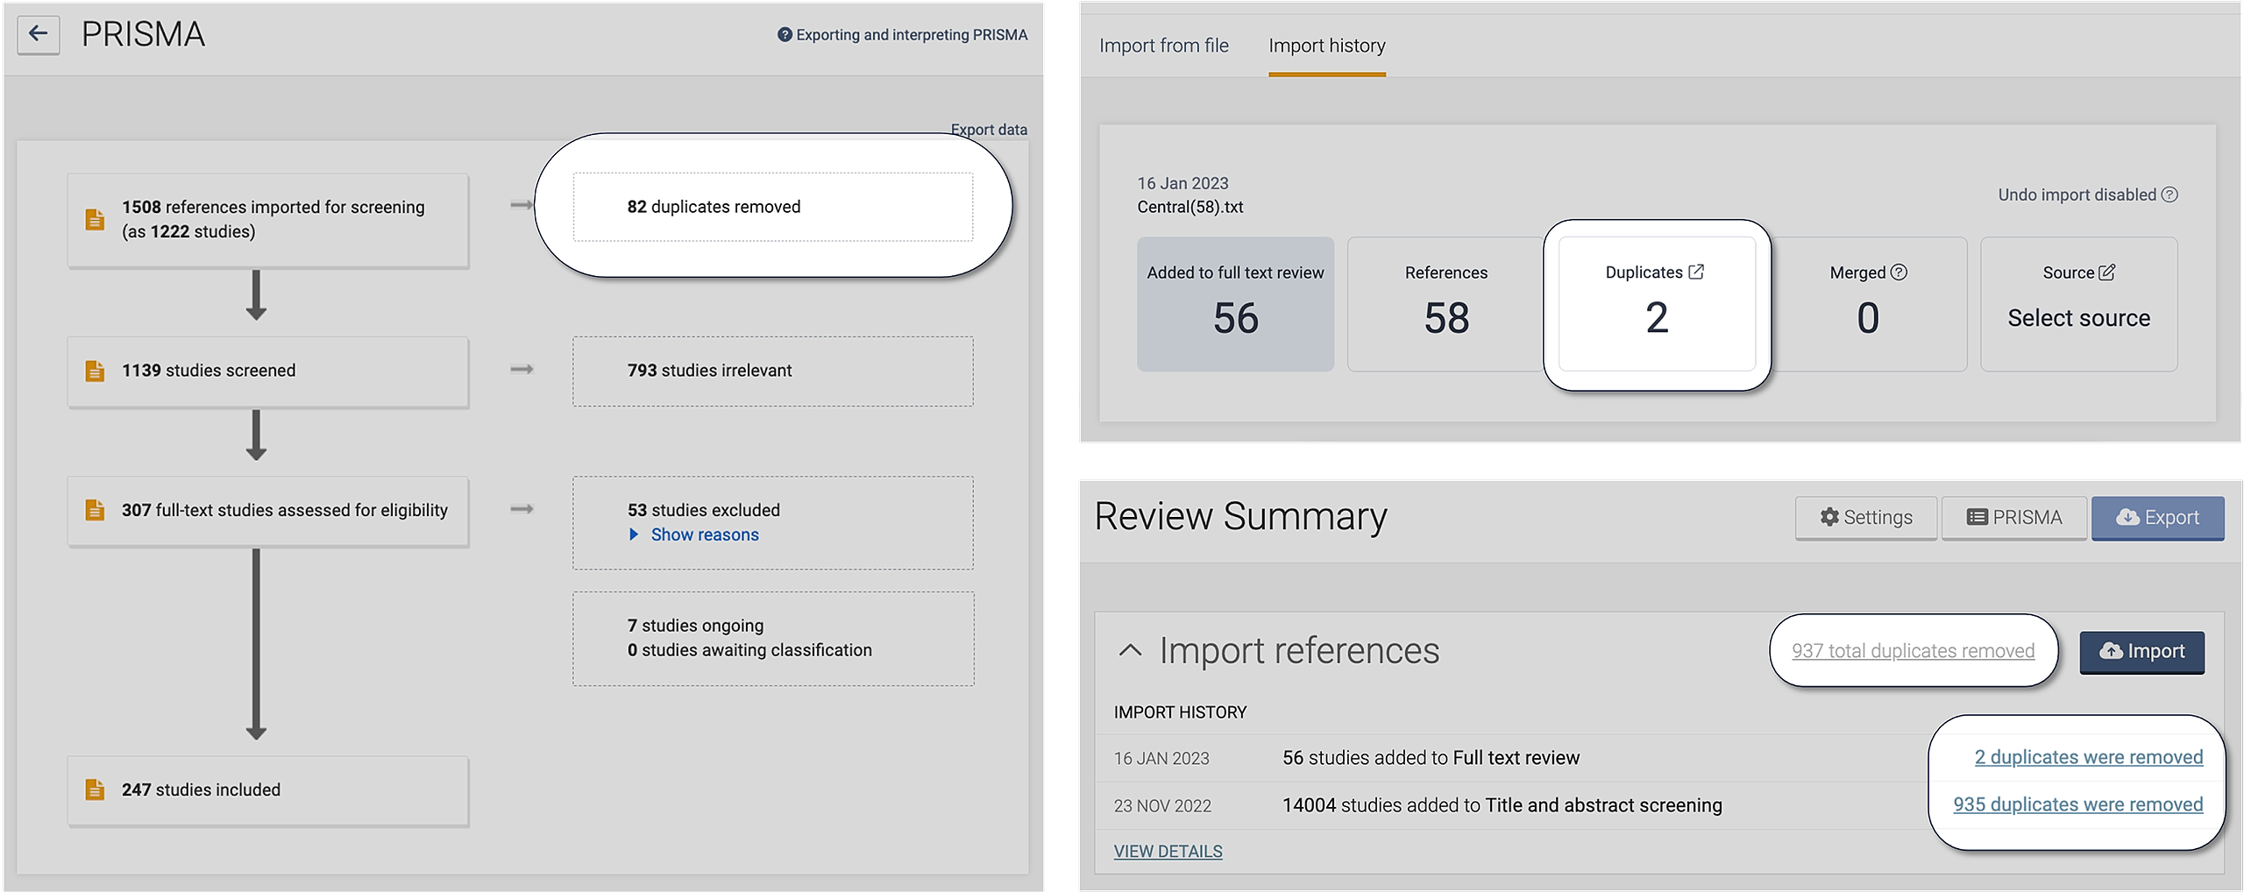
Task: Click the help icon beside Exporting and interpreting PRISMA
Action: 785,35
